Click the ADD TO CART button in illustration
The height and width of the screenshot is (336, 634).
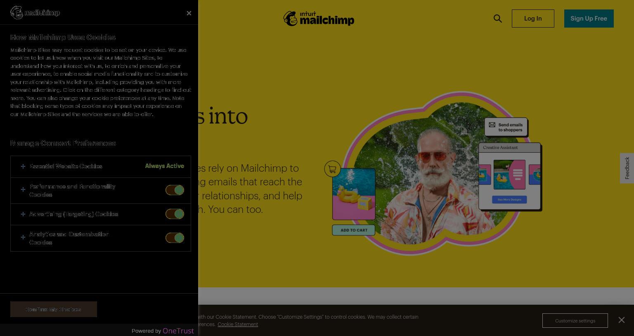[354, 230]
